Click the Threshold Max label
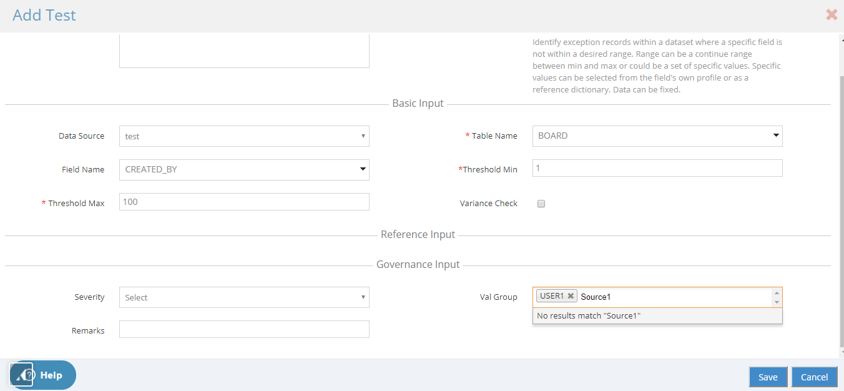The image size is (844, 391). click(73, 204)
